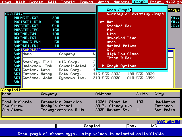Select the Ben Grimm cell
The height and width of the screenshot is (137, 182).
(13, 106)
